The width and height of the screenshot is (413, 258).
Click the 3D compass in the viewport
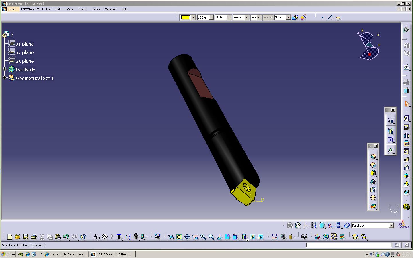[x=369, y=45]
